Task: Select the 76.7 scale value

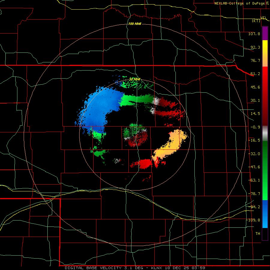Action: pos(255,60)
